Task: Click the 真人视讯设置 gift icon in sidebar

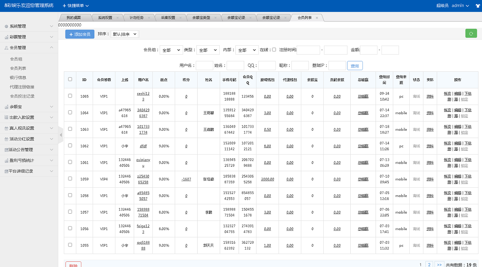Action: tap(6, 128)
